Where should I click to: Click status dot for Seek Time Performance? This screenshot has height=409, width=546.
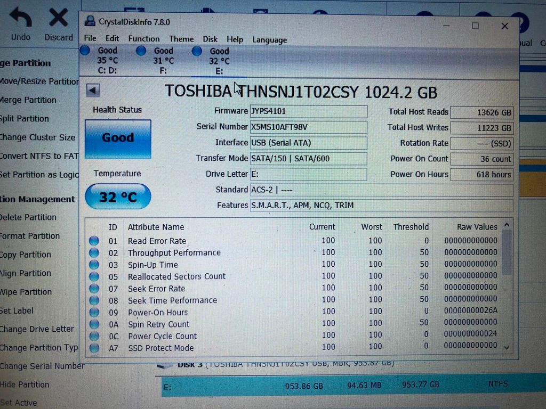tap(94, 300)
